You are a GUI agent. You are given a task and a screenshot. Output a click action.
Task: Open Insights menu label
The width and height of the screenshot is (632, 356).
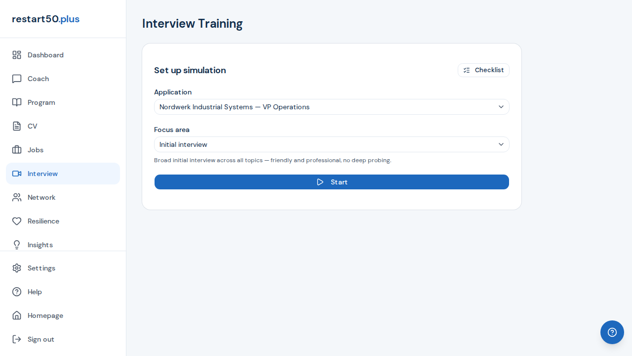point(40,245)
